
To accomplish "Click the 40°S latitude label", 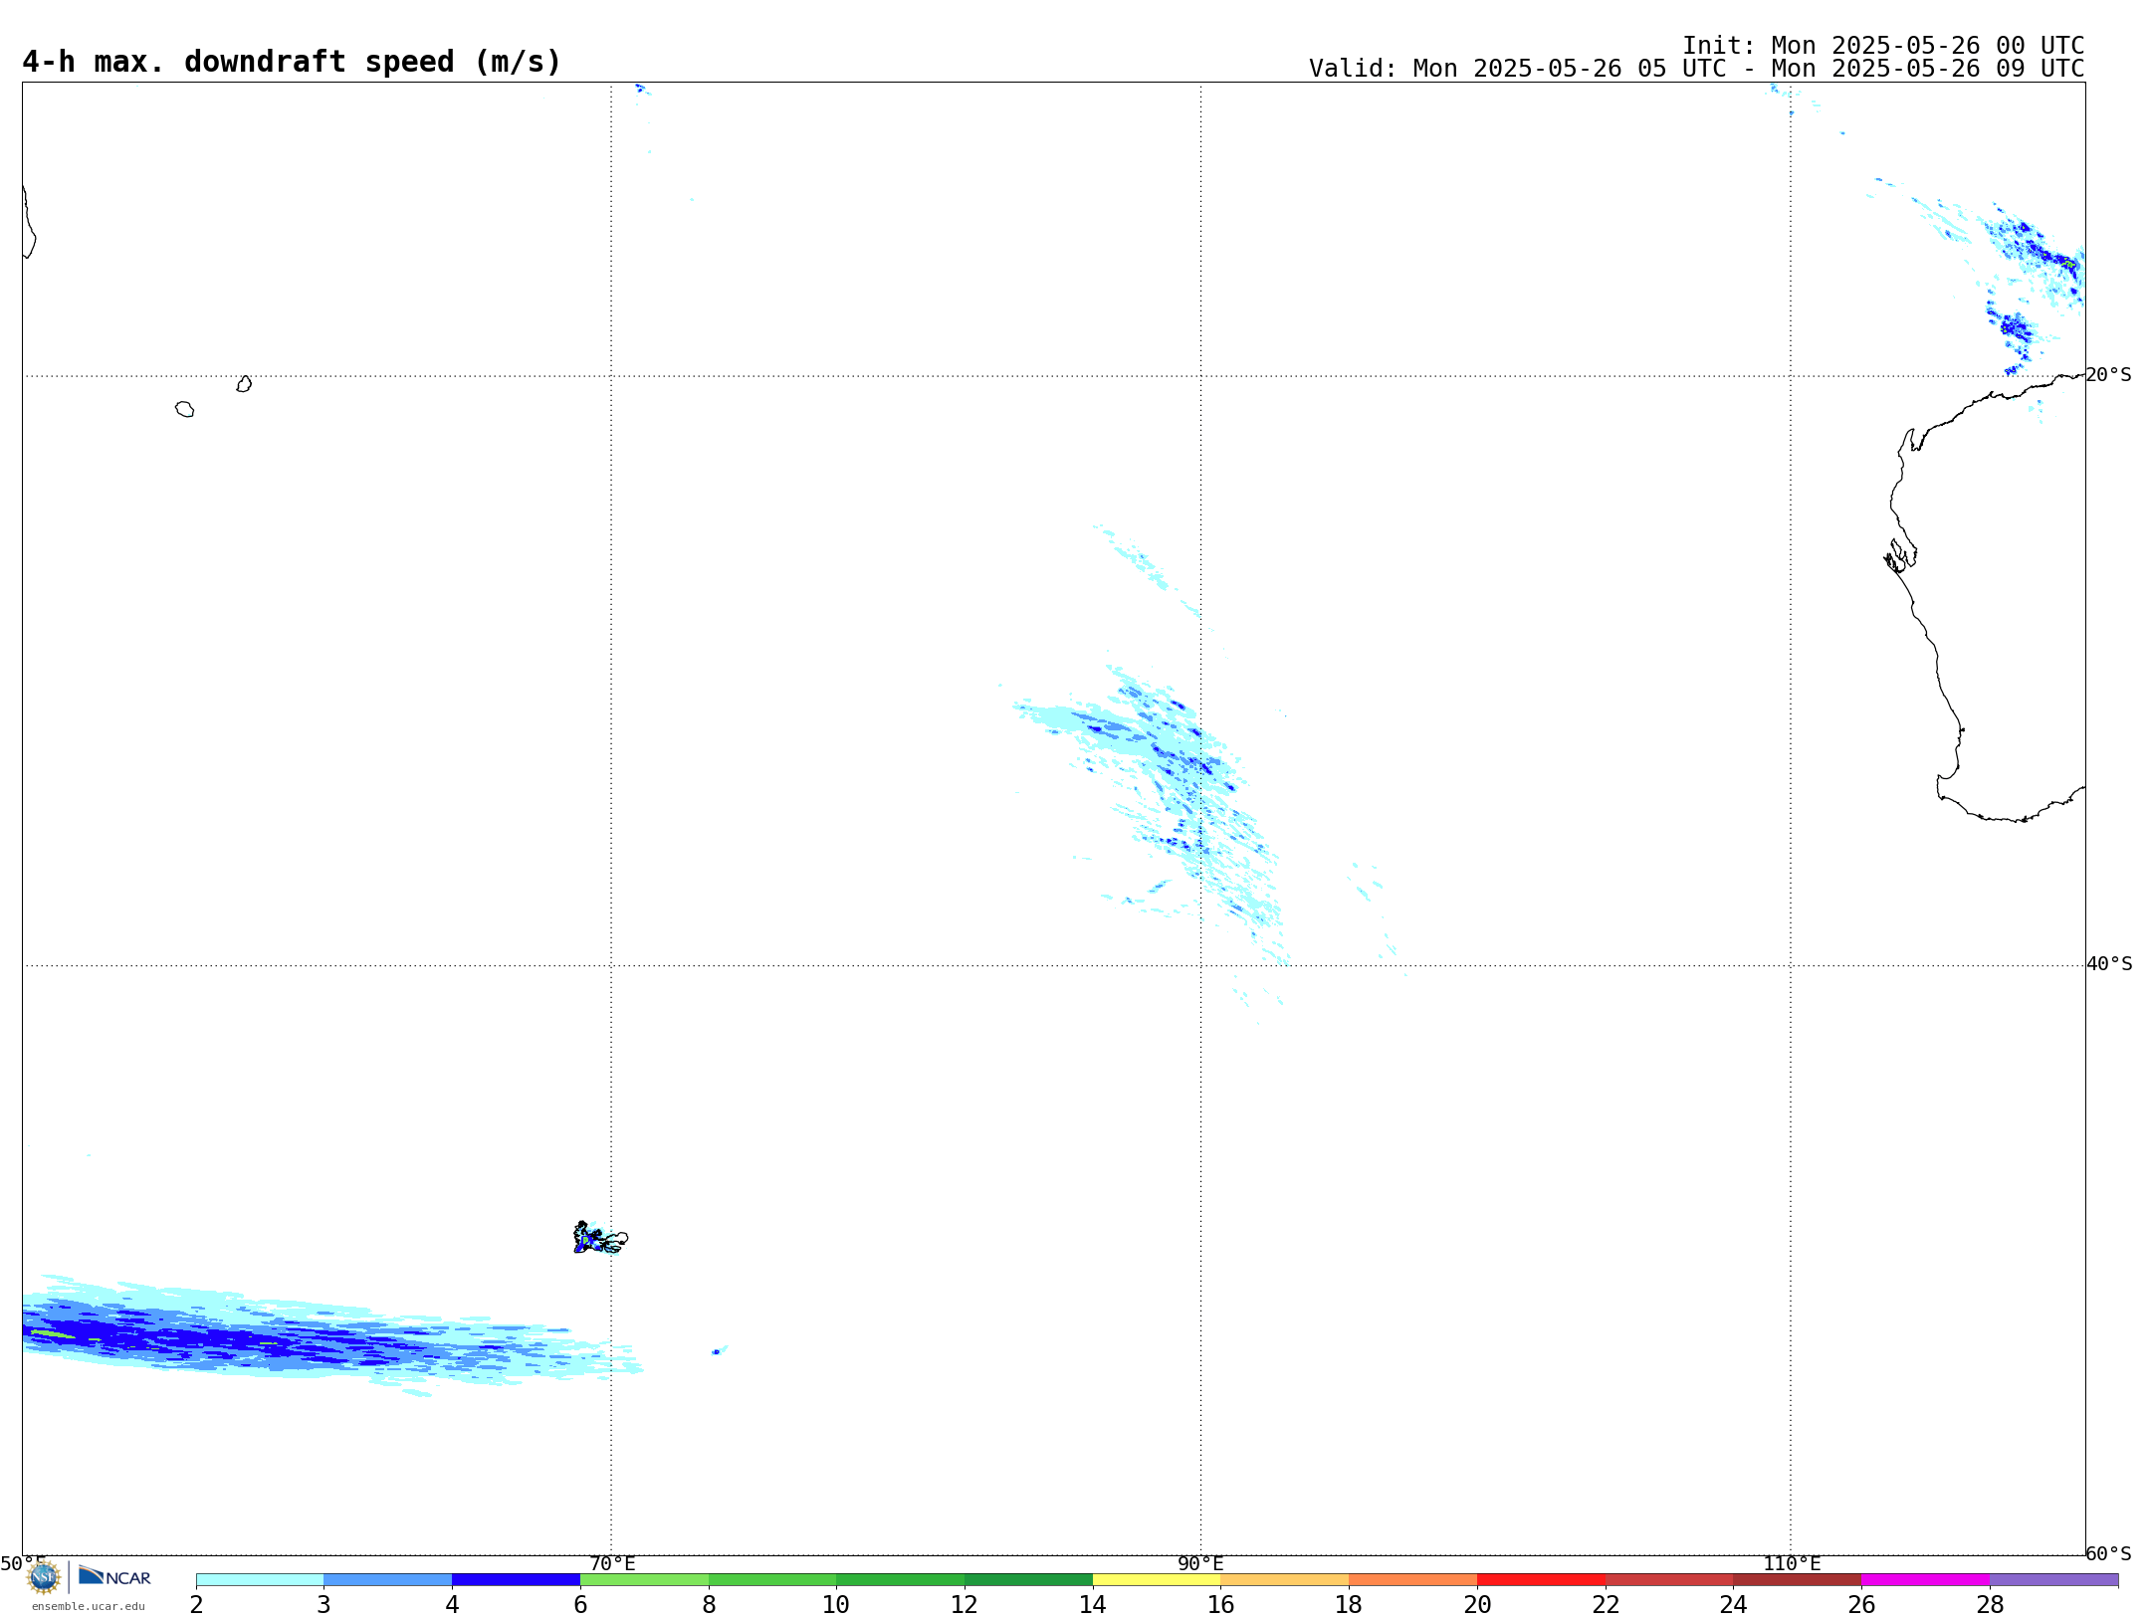I will pos(2109,964).
